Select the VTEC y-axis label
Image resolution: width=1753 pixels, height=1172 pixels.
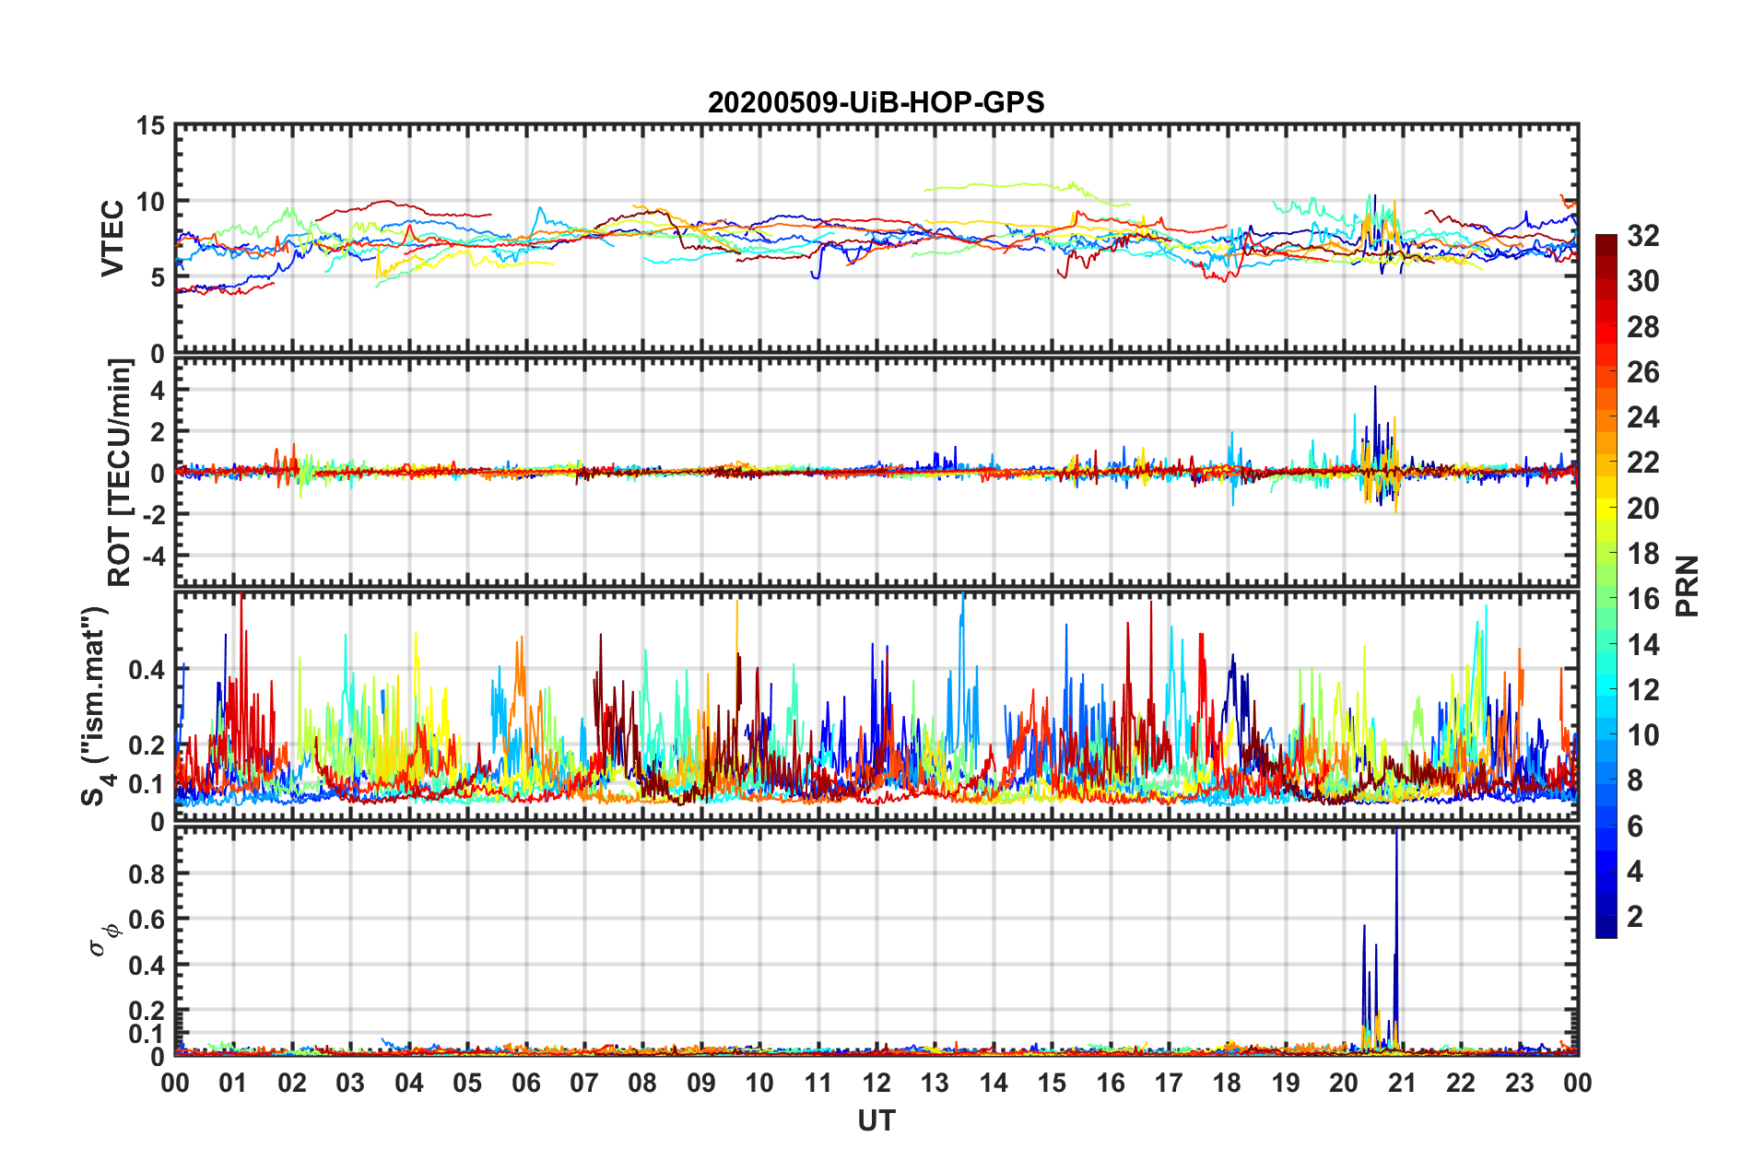click(112, 238)
